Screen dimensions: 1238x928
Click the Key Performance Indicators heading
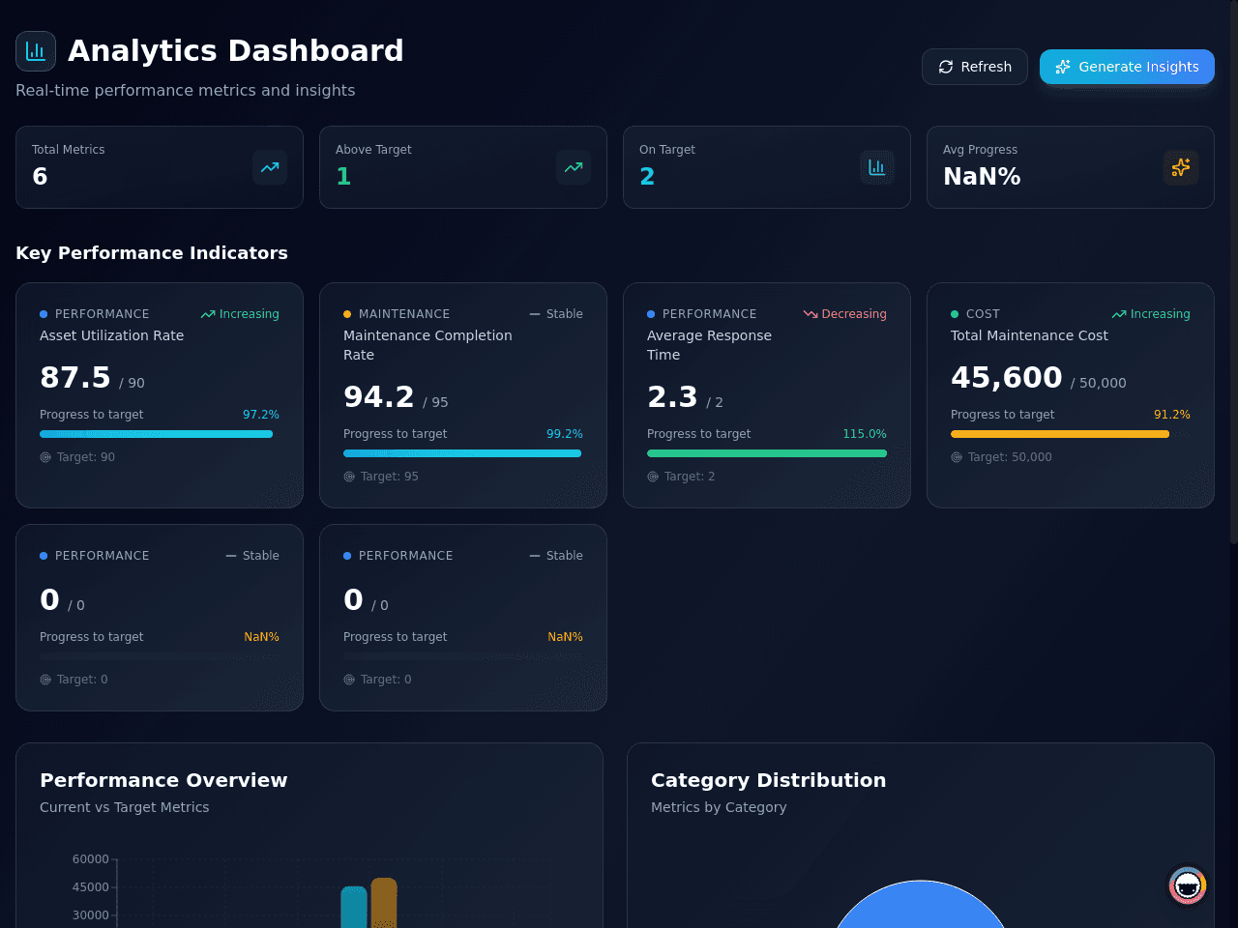point(152,252)
